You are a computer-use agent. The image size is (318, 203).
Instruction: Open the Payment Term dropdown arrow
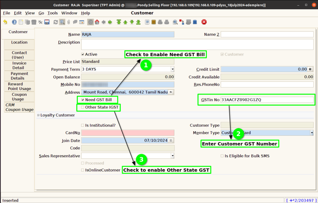pos(172,69)
